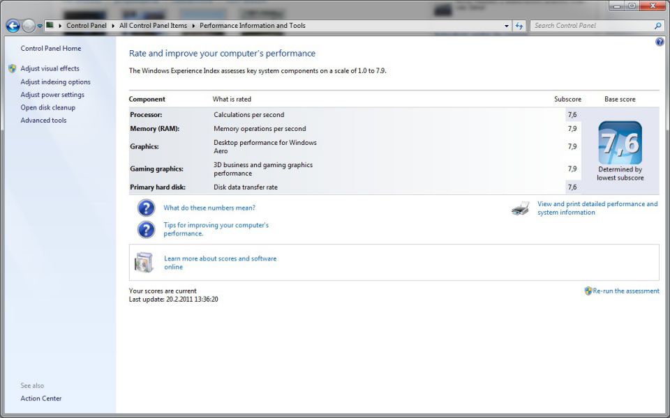The image size is (670, 418).
Task: Select the Gaming graphics row label
Action: pyautogui.click(x=157, y=169)
